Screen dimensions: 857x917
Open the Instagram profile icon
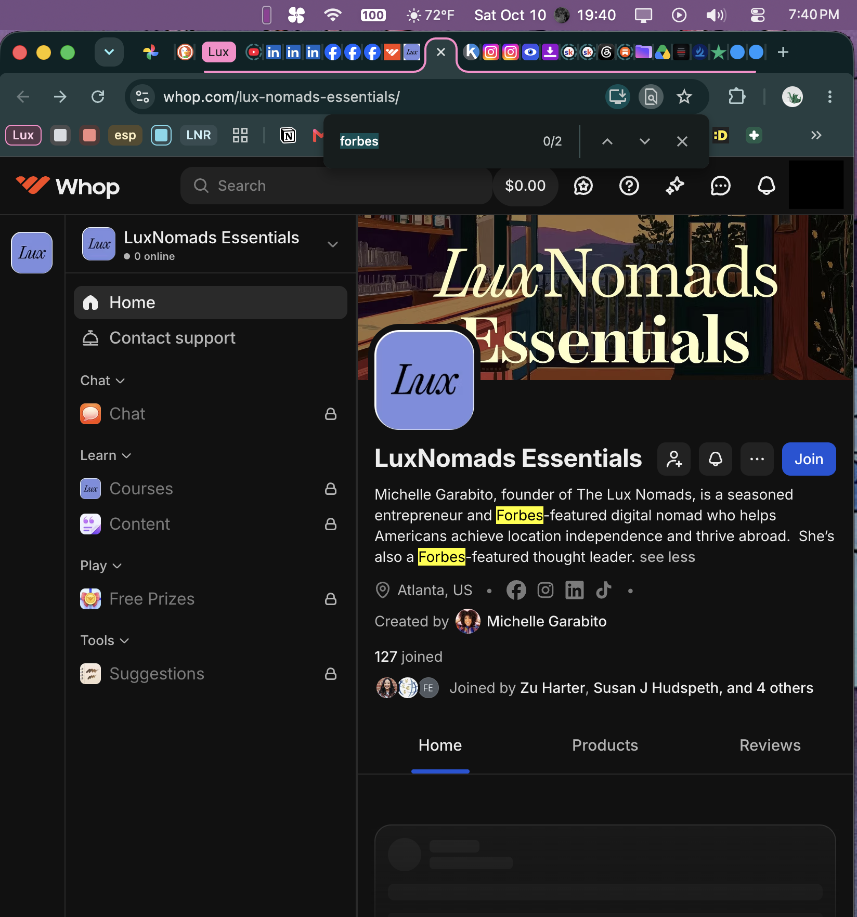pyautogui.click(x=545, y=590)
